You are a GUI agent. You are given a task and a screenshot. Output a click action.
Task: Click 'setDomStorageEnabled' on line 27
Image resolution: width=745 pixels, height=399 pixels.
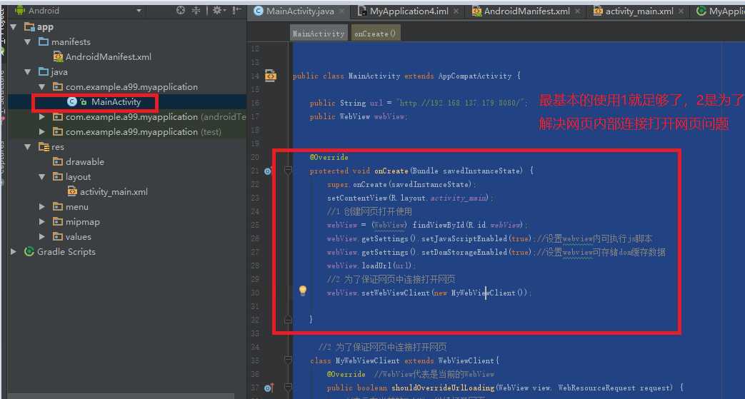pyautogui.click(x=464, y=252)
